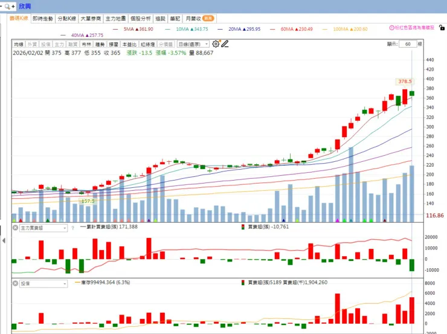Click the unlock padlock icon
Viewport: 447px width, 334px height.
[x=442, y=28]
